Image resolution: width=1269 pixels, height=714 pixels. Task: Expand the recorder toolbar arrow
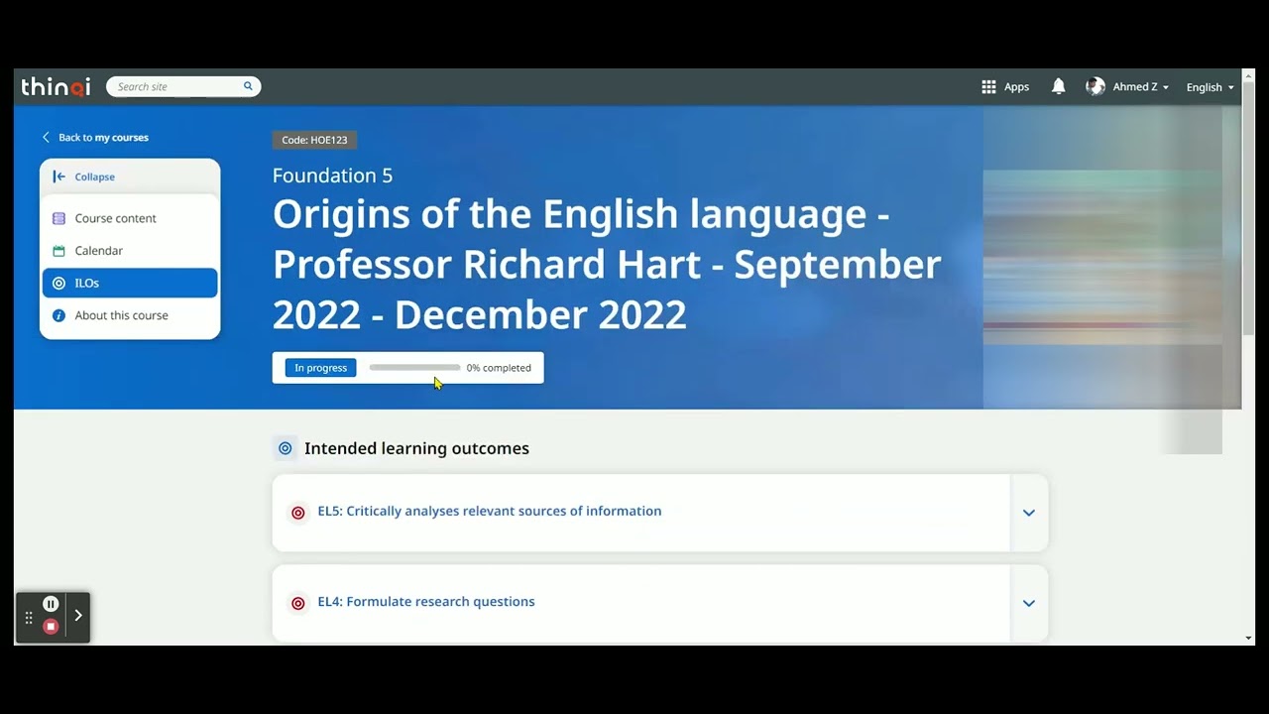pos(78,616)
